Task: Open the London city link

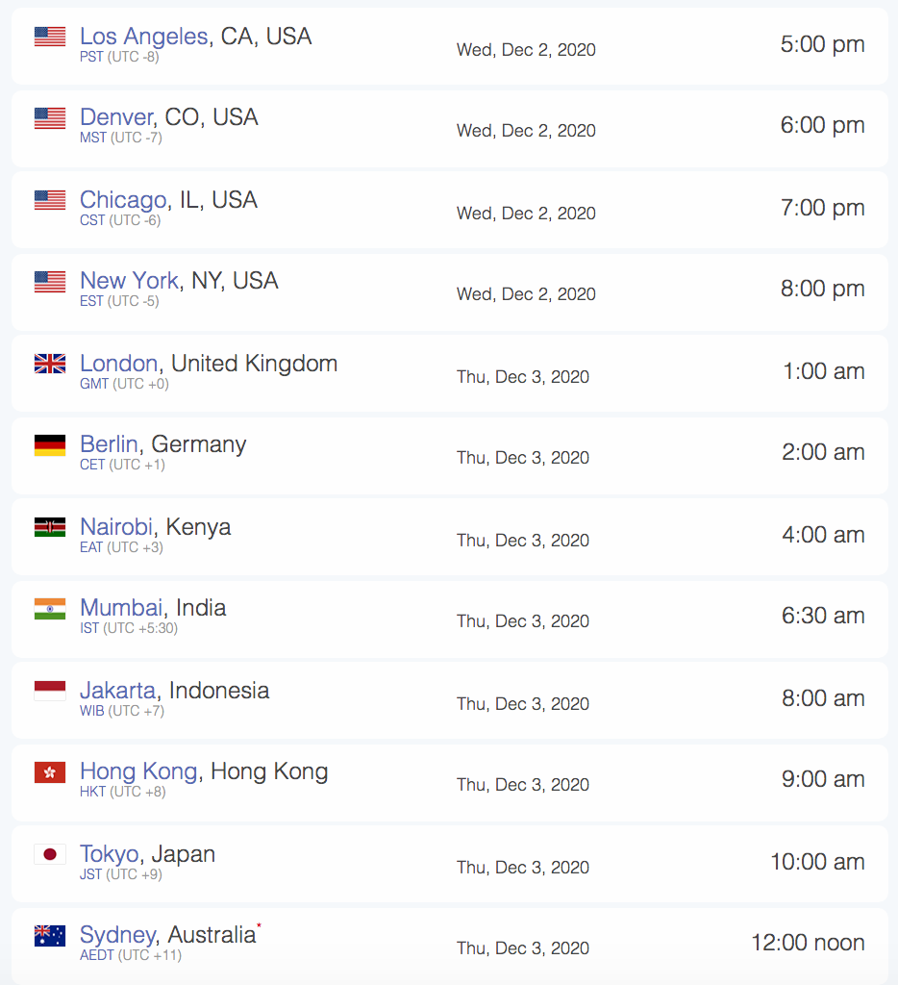Action: [x=118, y=363]
